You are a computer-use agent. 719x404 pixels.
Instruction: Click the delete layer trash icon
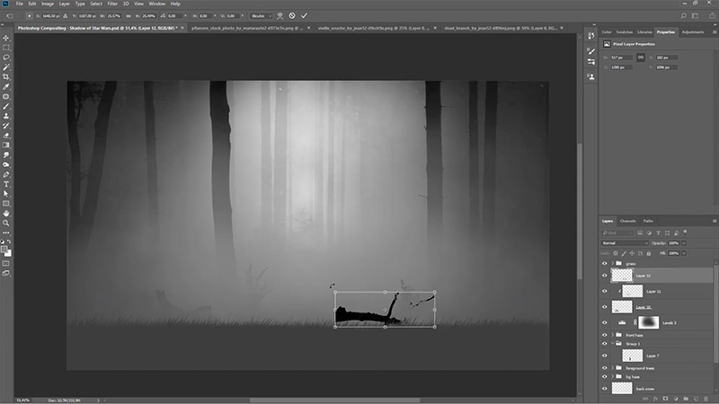706,399
